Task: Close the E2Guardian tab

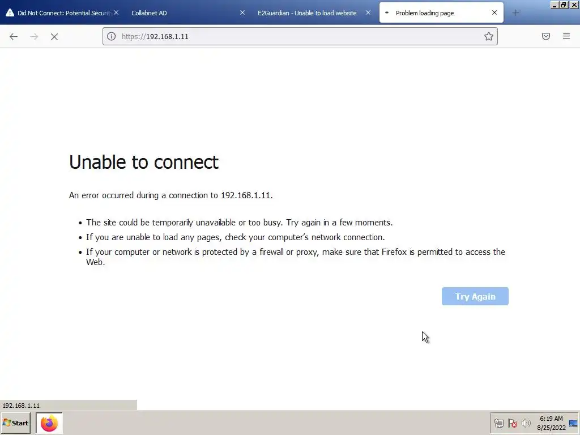Action: point(368,12)
